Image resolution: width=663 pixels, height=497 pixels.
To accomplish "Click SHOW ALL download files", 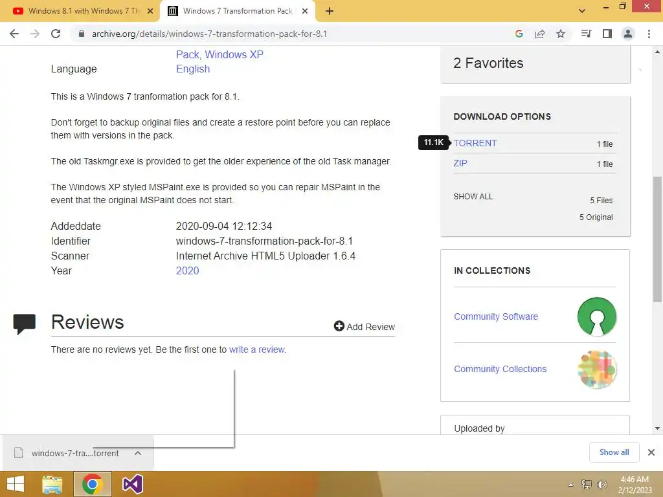I will click(x=473, y=197).
